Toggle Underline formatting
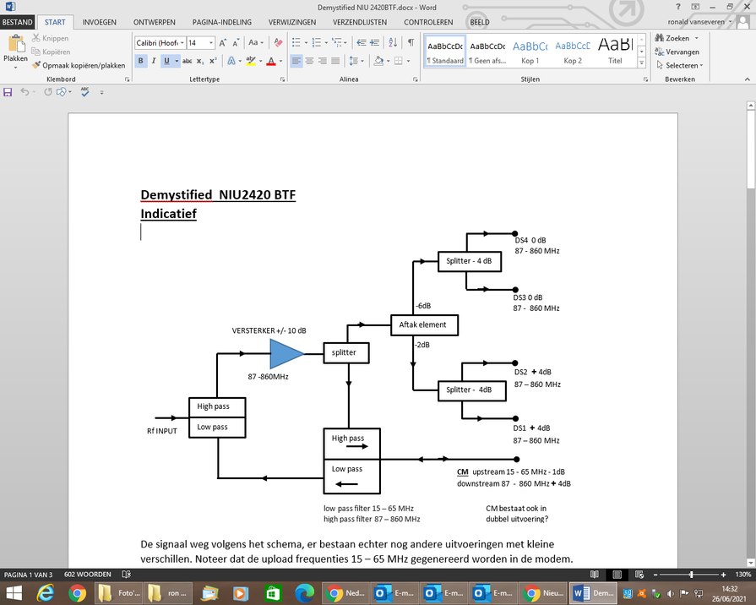This screenshot has height=605, width=756. point(166,61)
